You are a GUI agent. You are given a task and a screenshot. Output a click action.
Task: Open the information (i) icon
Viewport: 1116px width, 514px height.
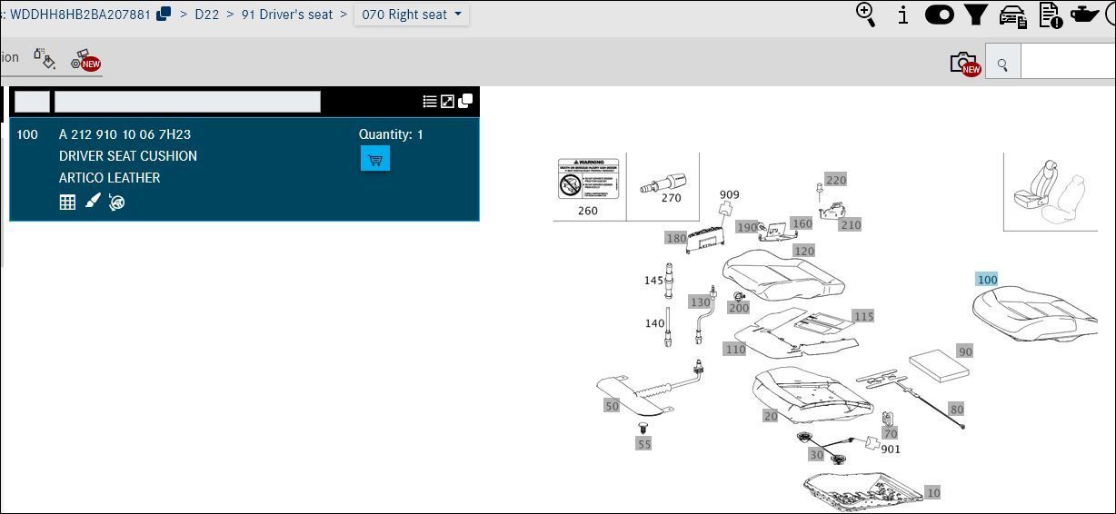point(902,15)
